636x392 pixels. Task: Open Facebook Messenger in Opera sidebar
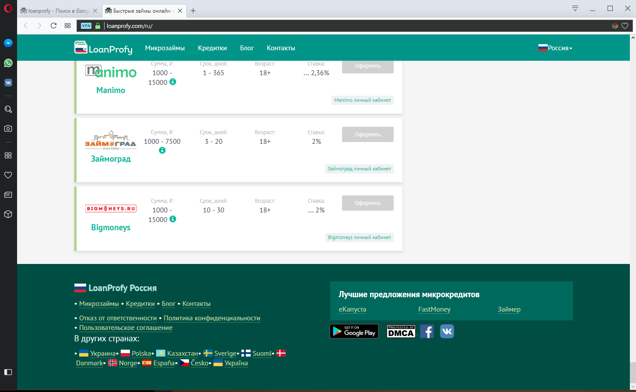[x=8, y=43]
